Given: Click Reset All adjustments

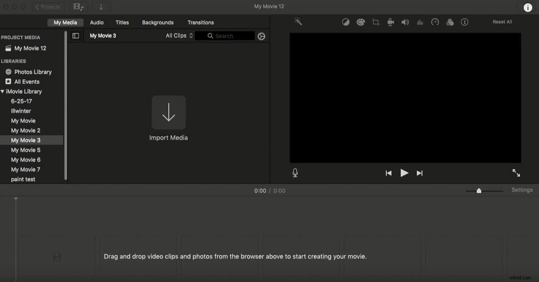Looking at the screenshot, I should point(502,22).
